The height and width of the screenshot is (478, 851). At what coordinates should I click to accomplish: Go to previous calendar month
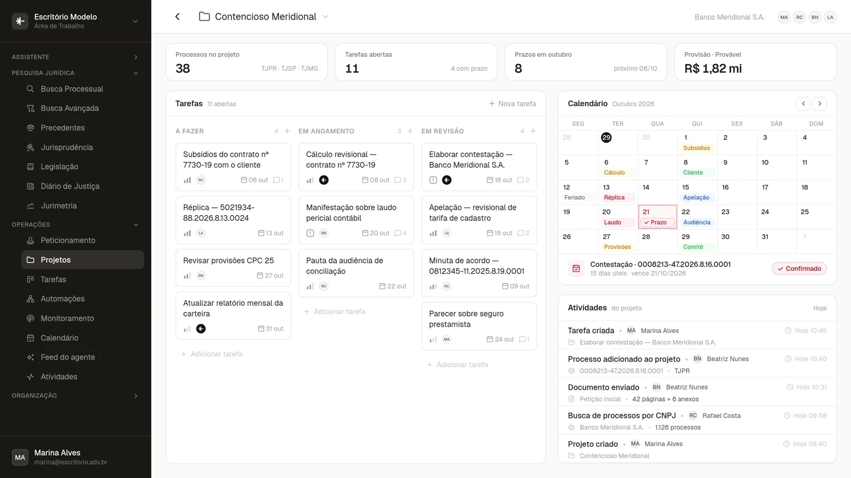point(803,104)
